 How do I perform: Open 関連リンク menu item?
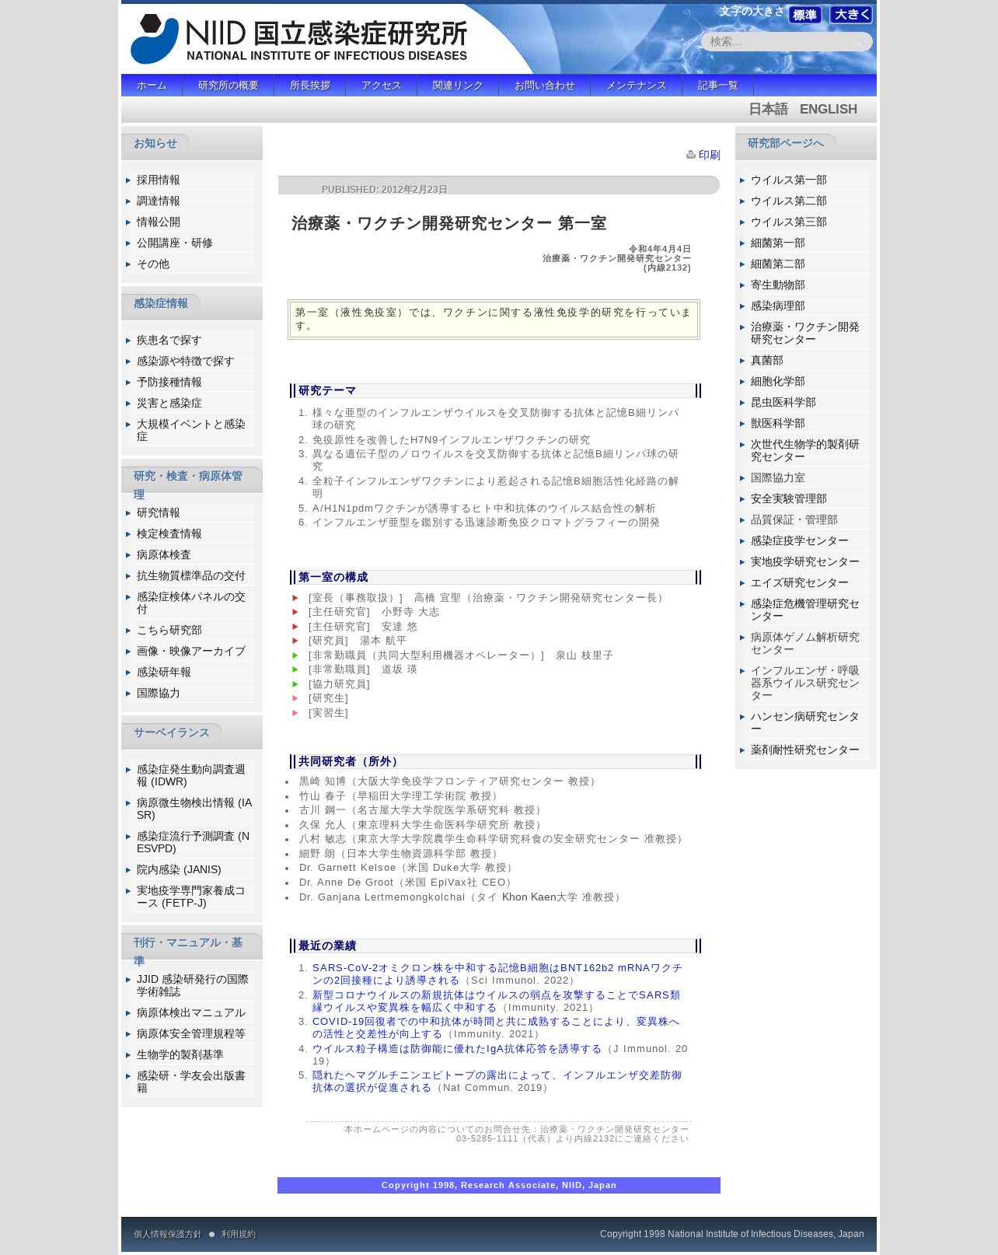[458, 86]
